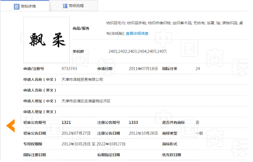Viewport: 253px width, 162px height.
Task: Select the shared trademark value 否
Action: pyautogui.click(x=197, y=123)
